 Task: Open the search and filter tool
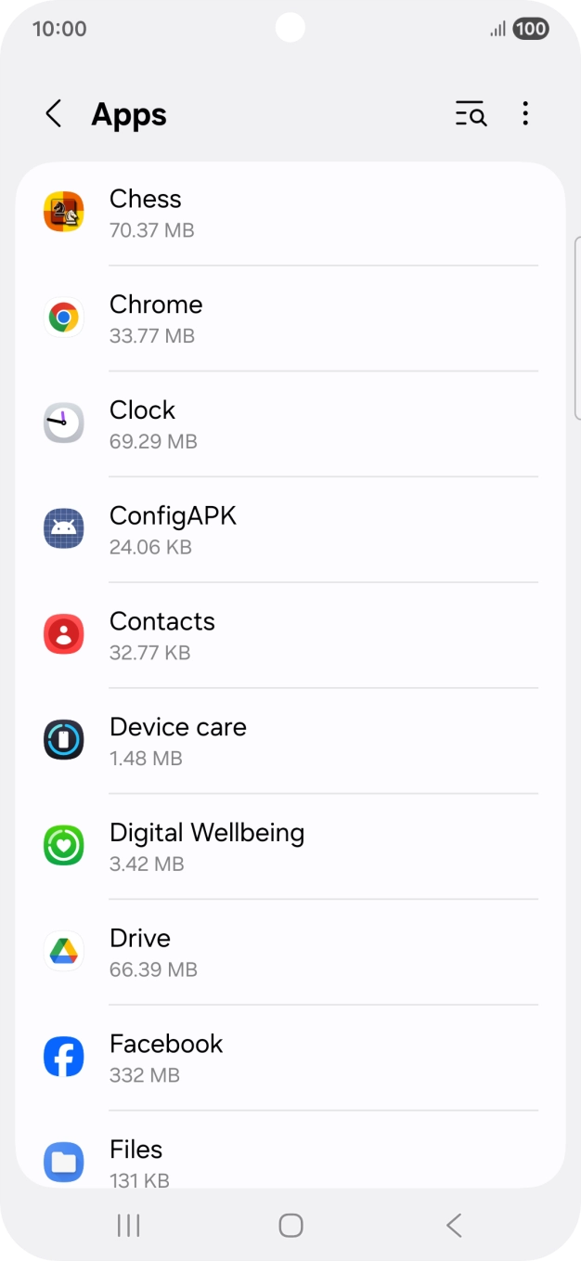point(471,113)
